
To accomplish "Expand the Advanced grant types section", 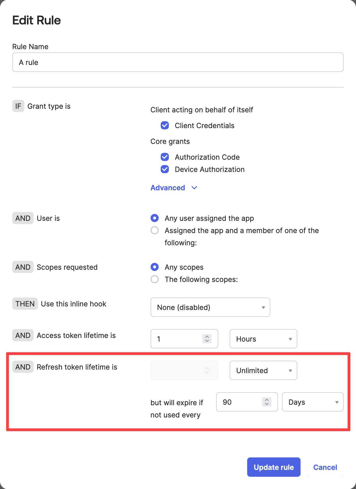I will (x=174, y=188).
